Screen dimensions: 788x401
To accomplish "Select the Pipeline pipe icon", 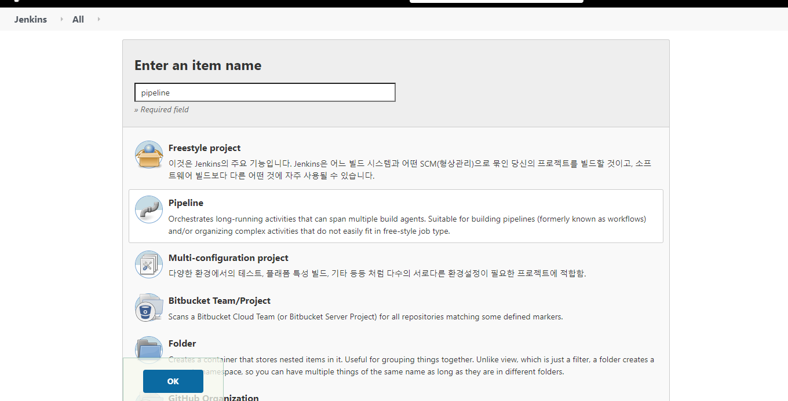I will pos(149,209).
